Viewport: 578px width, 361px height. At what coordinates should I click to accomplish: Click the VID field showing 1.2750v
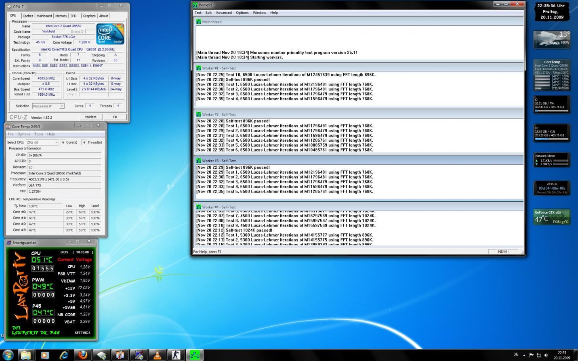click(64, 191)
